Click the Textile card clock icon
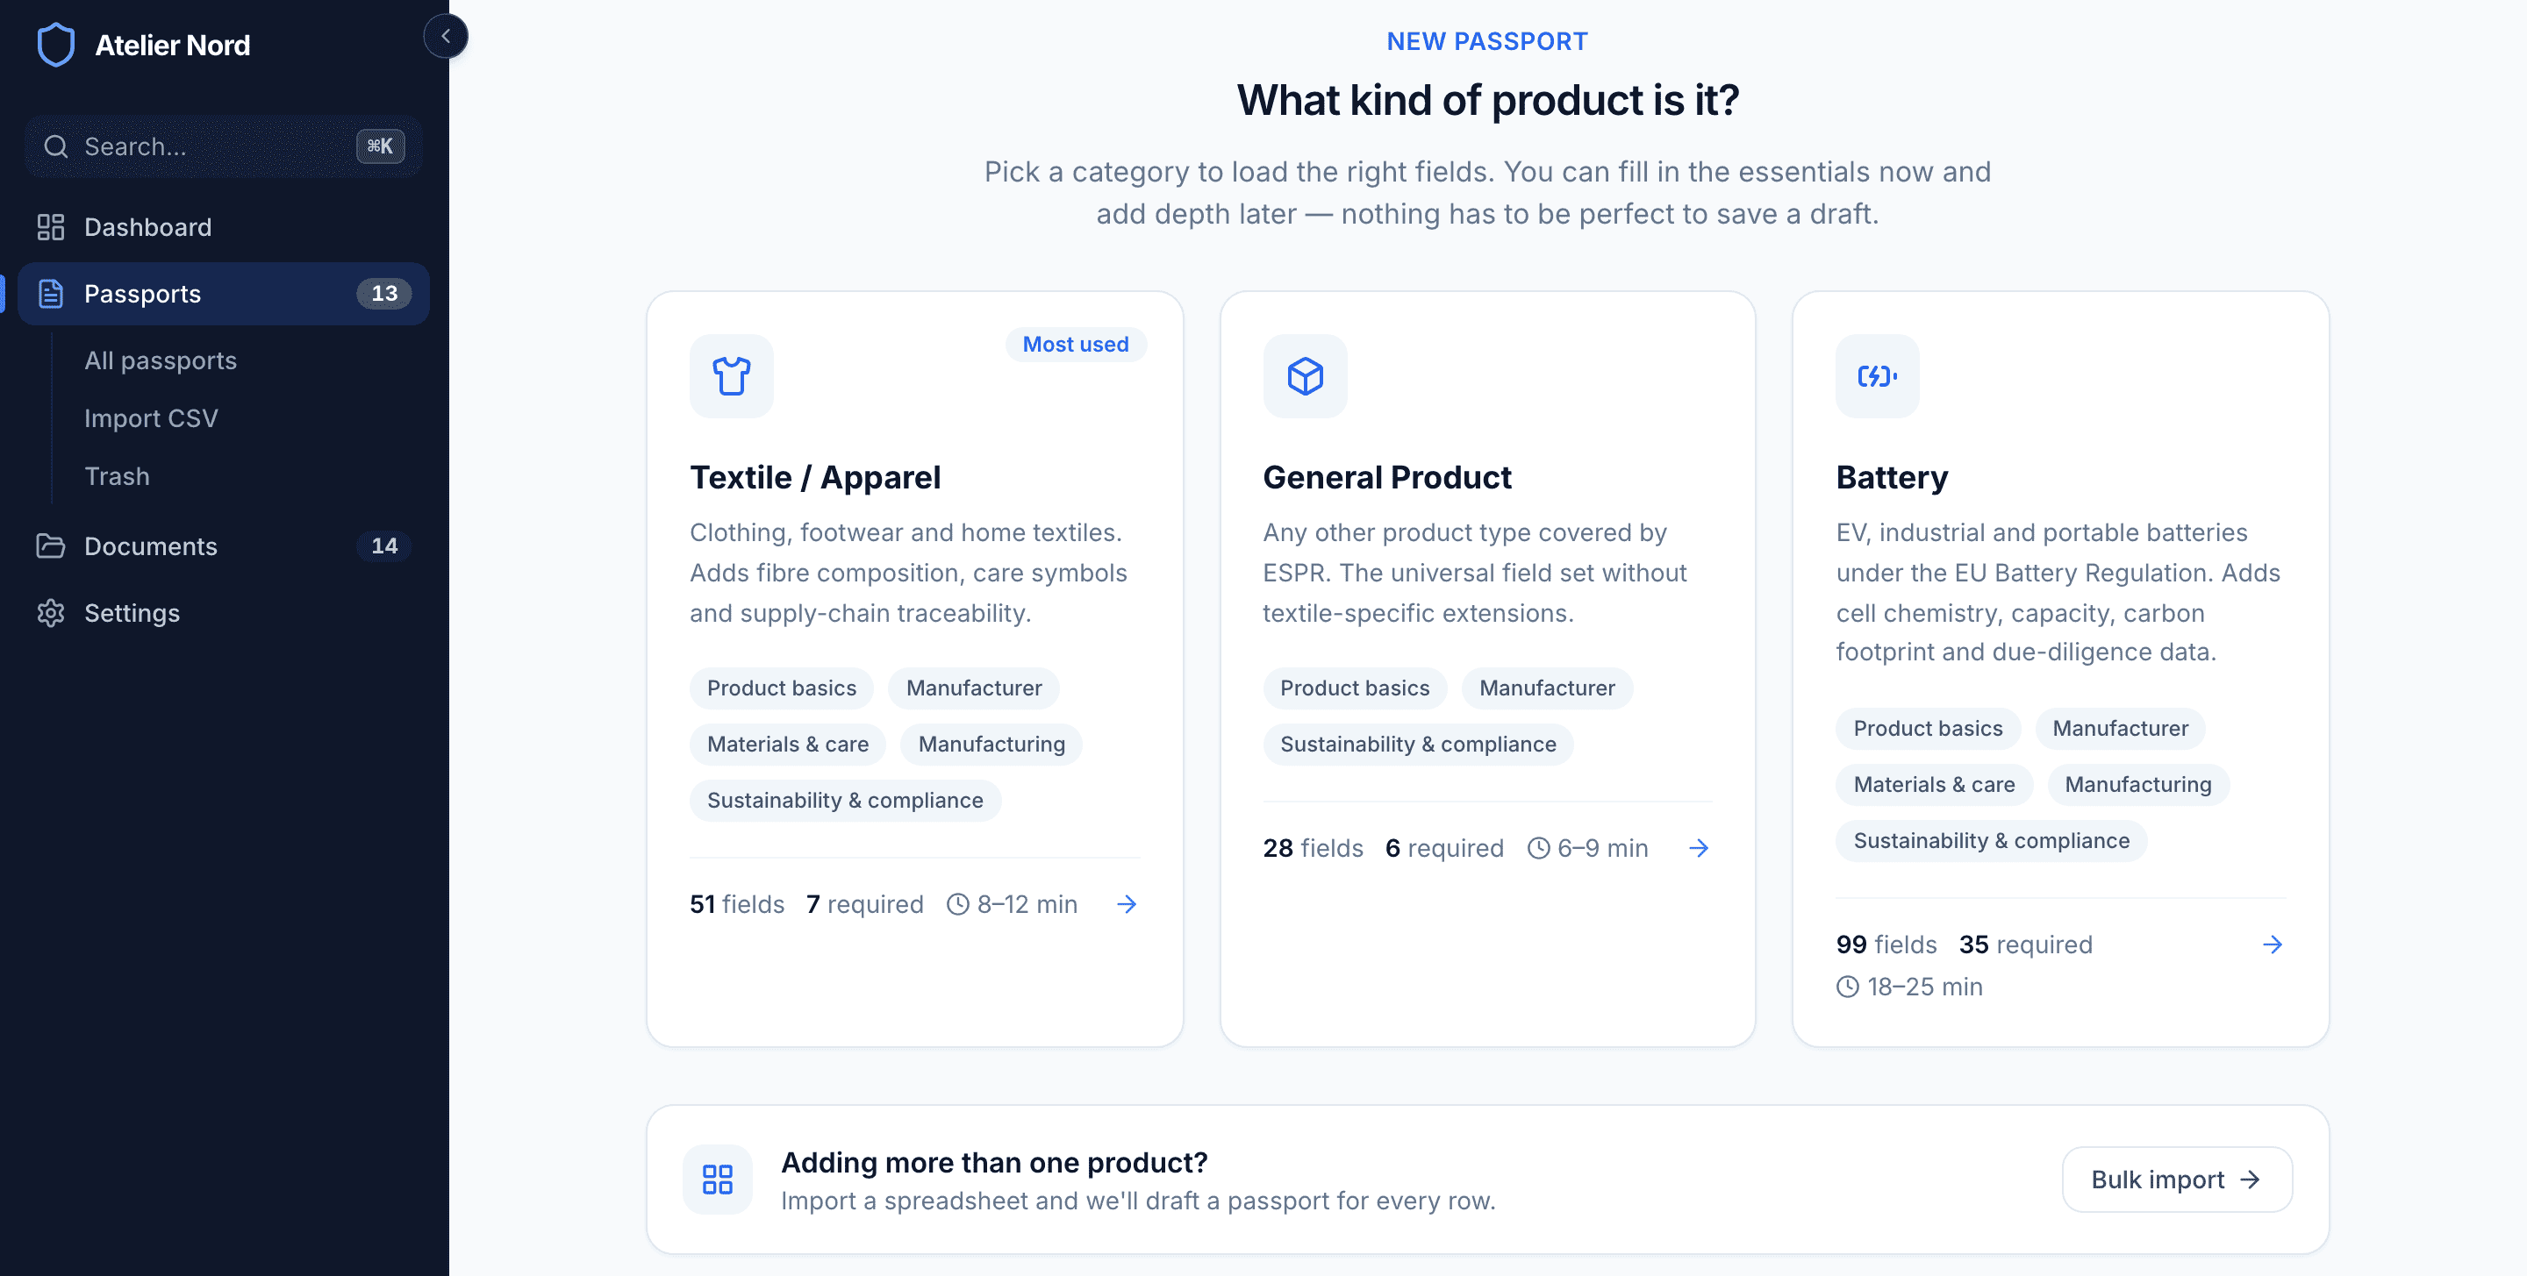The height and width of the screenshot is (1276, 2527). coord(957,903)
